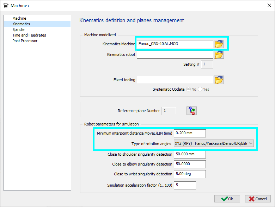Image resolution: width=275 pixels, height=207 pixels.
Task: Switch to Post Processor settings
Action: point(25,41)
